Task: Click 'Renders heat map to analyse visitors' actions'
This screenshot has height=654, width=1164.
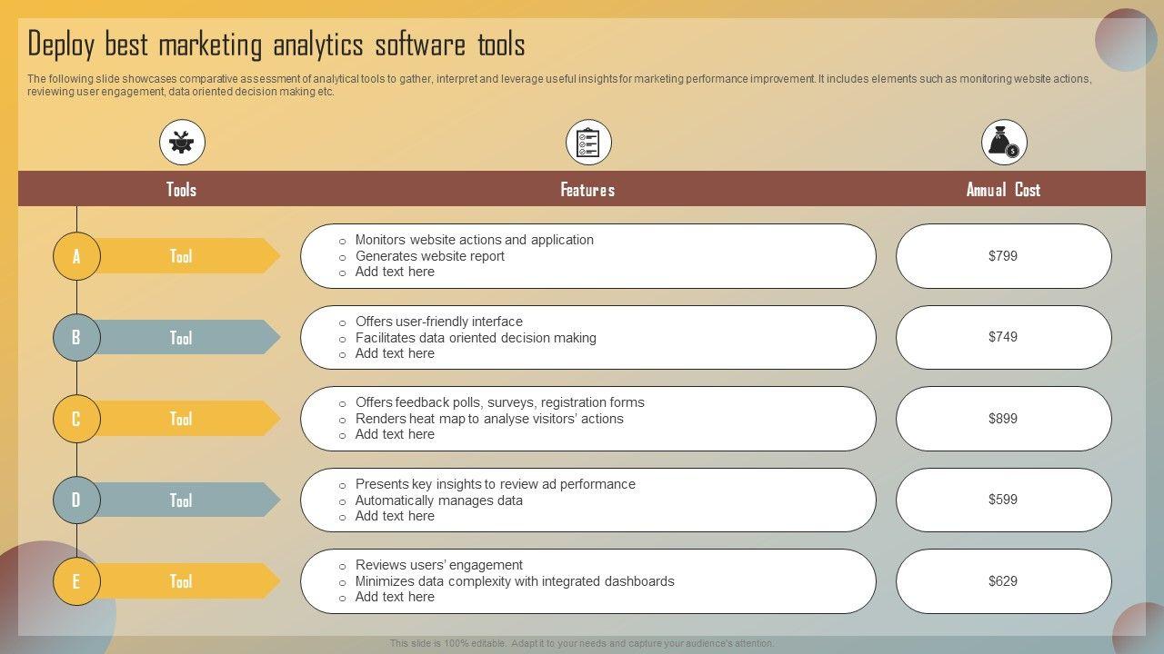Action: [x=489, y=419]
